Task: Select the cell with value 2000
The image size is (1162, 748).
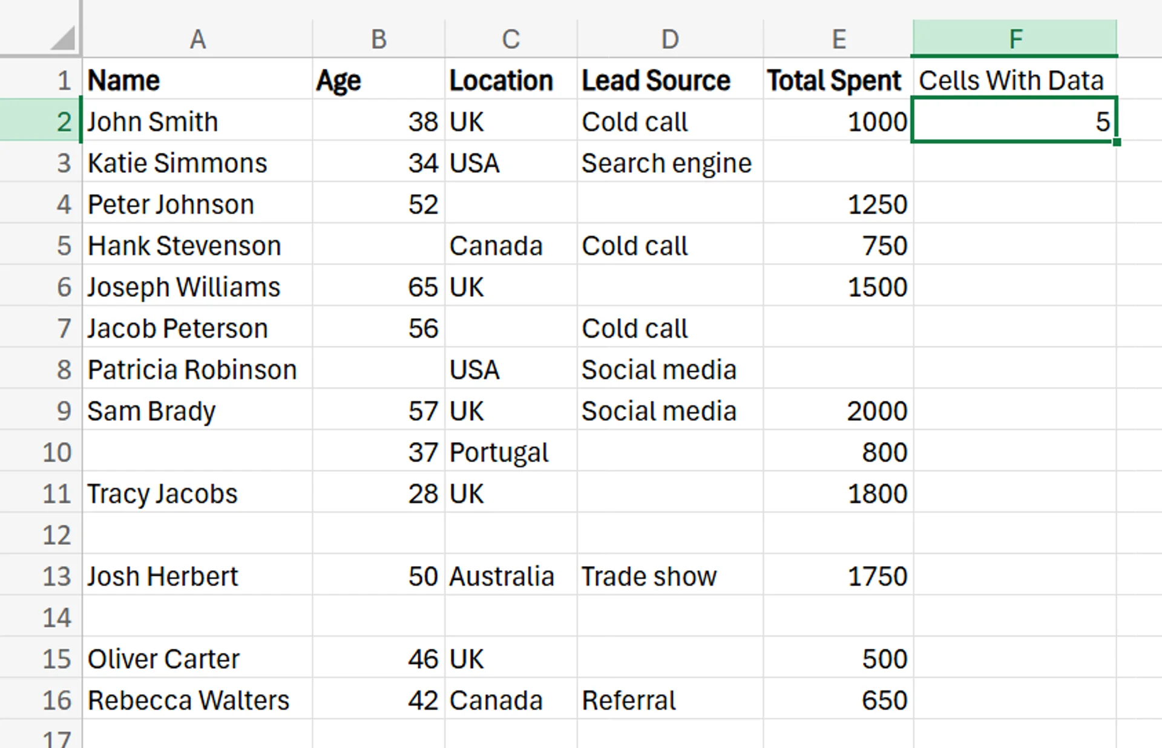Action: [x=839, y=410]
